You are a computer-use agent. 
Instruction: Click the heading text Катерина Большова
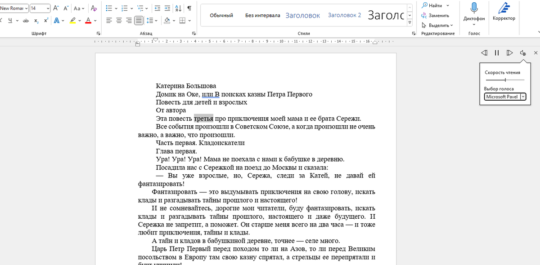[186, 86]
